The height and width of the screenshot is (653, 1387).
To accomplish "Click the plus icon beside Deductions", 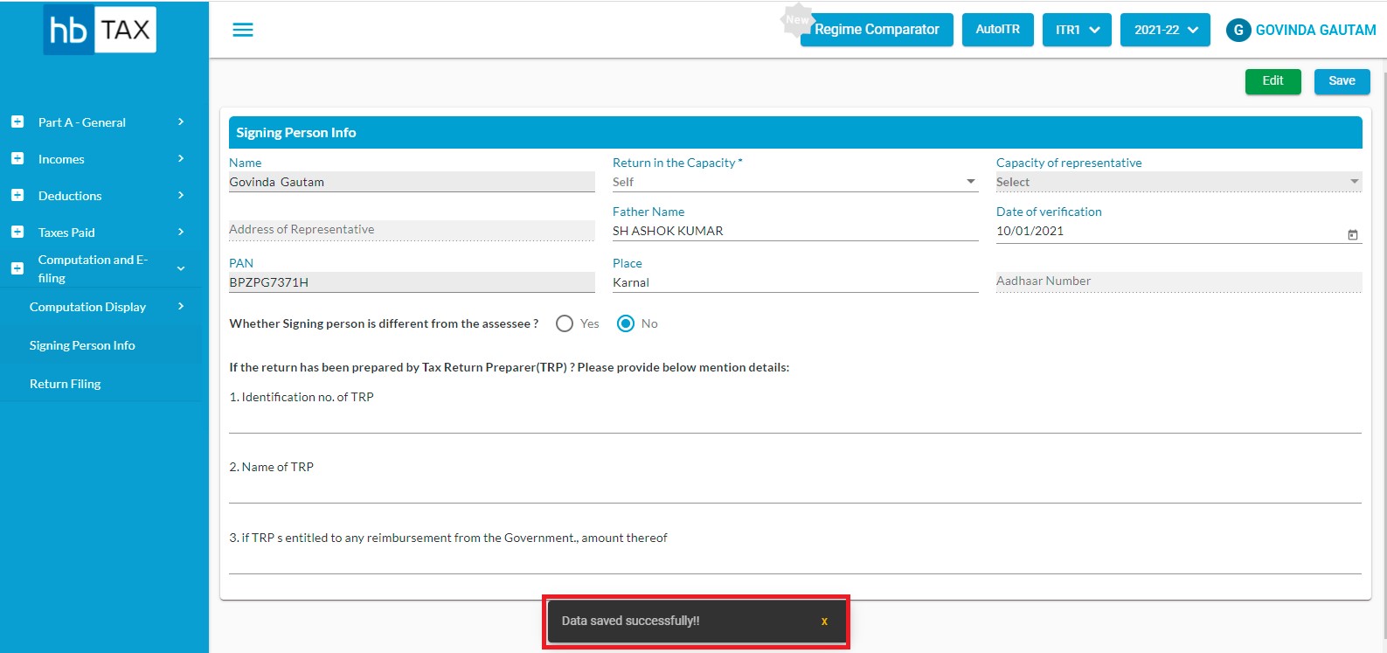I will (x=17, y=196).
